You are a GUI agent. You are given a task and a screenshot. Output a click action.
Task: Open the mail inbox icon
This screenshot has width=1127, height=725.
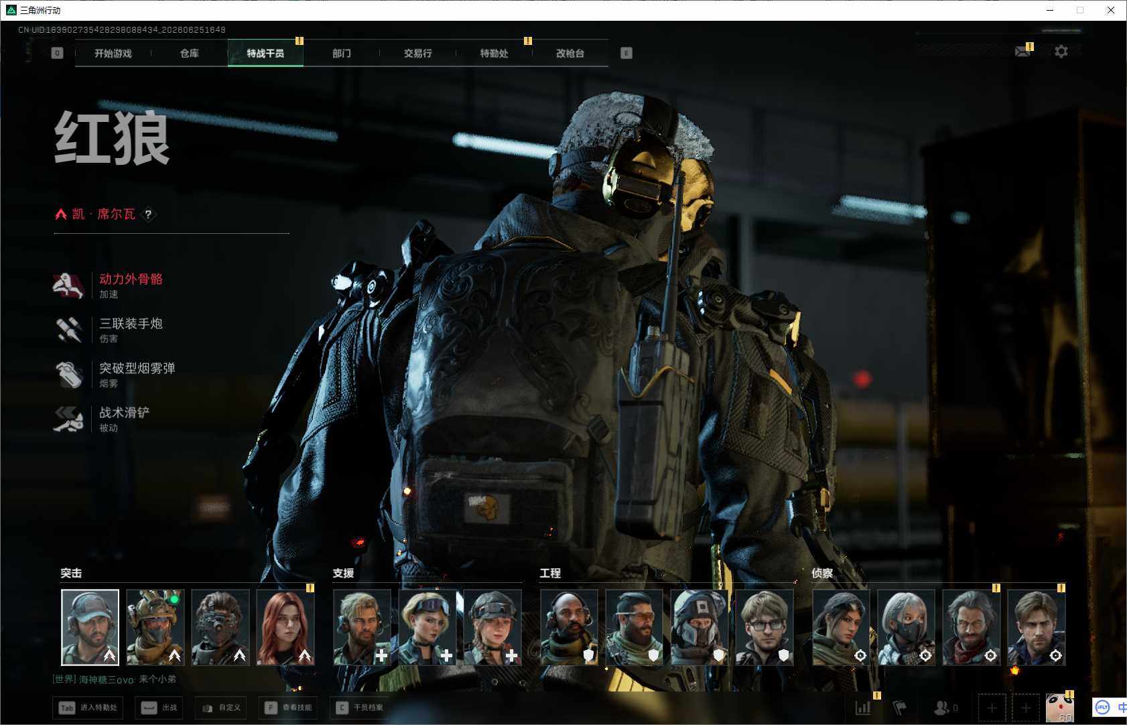point(1022,52)
